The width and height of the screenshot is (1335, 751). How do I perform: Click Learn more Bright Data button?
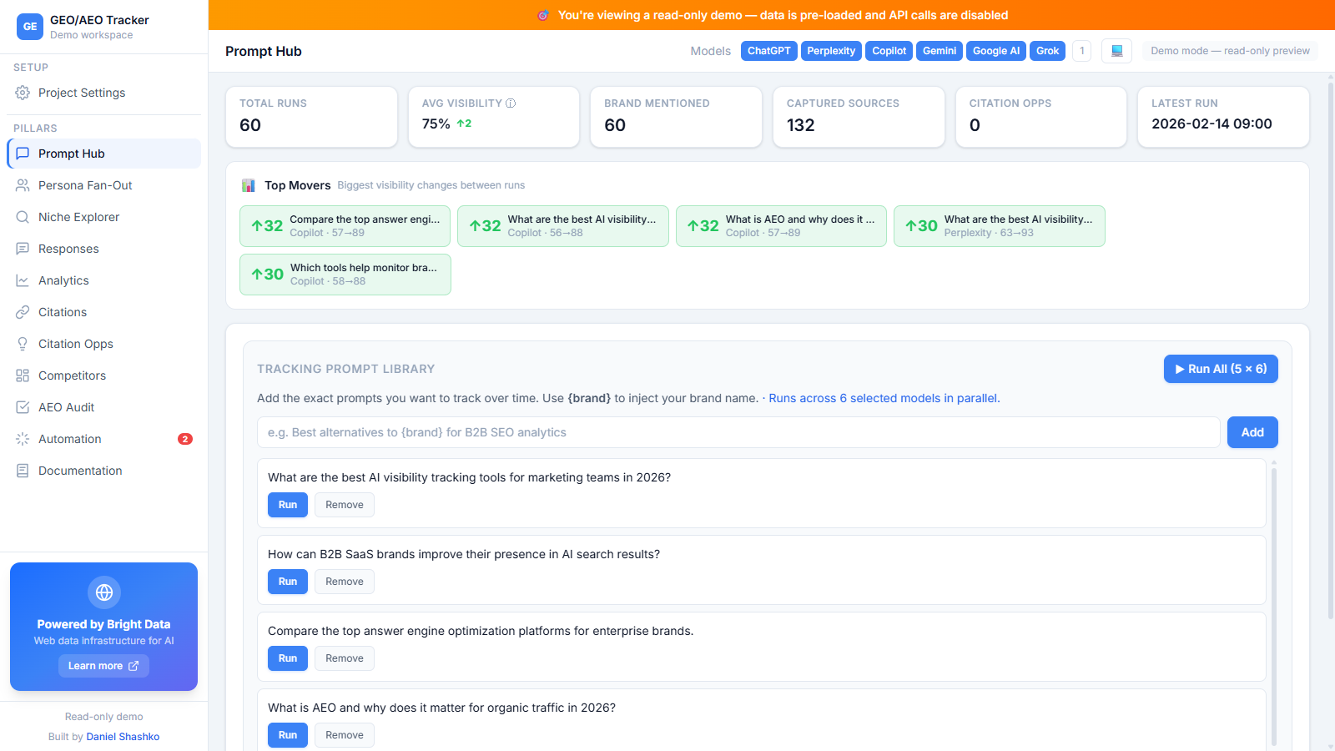103,666
